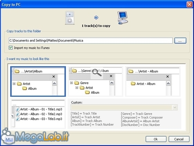Click '[DiscNumber] = Disc Number' legend text
Screen dimensions: 194x146
[140, 125]
